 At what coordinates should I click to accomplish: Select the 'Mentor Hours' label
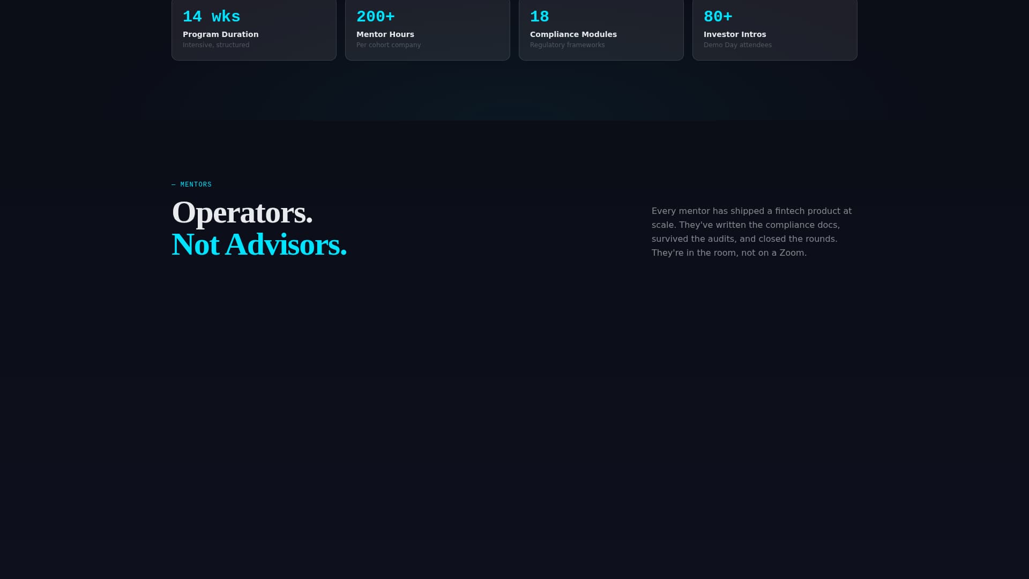pos(385,34)
